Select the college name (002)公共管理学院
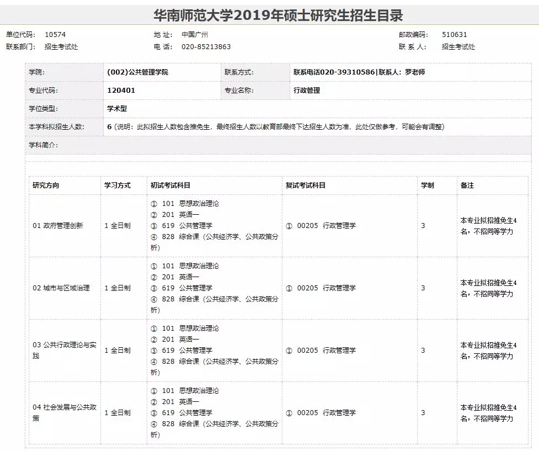539x451 pixels. [137, 72]
